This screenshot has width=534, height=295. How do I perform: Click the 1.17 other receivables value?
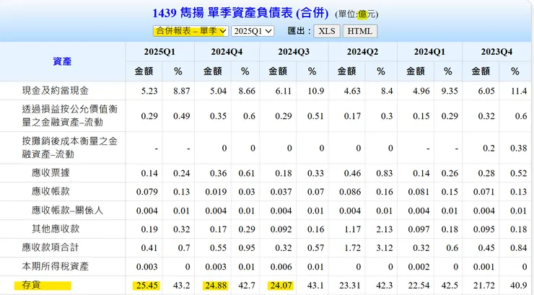pyautogui.click(x=352, y=229)
